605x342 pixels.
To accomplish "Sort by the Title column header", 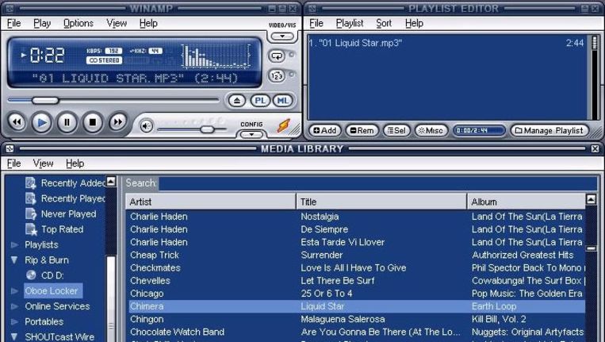I will click(x=381, y=202).
